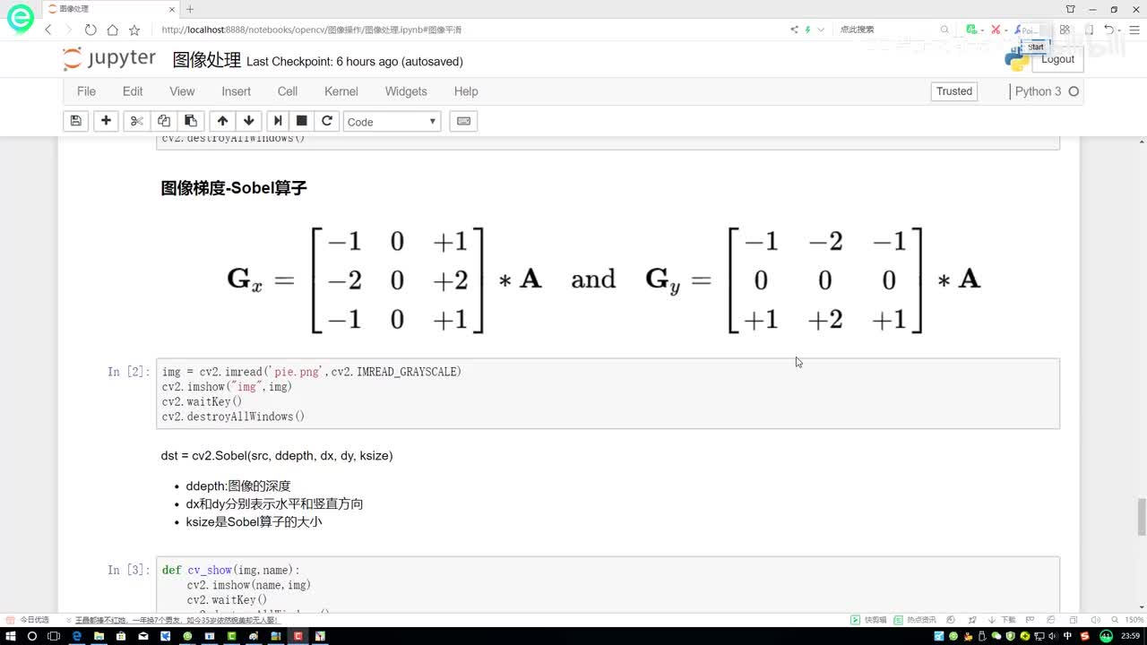Open the File menu
This screenshot has width=1147, height=645.
tap(86, 91)
